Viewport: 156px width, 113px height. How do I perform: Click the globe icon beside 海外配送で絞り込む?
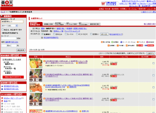(2, 89)
